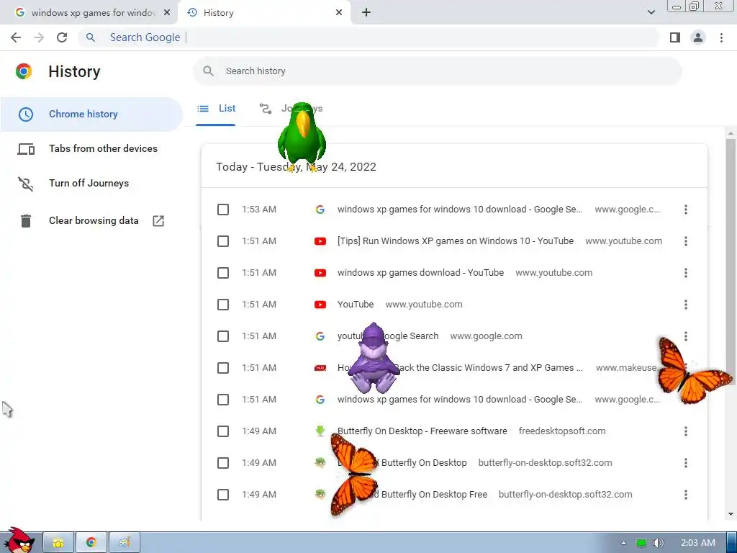Open the yellow flower taskbar app

[58, 543]
